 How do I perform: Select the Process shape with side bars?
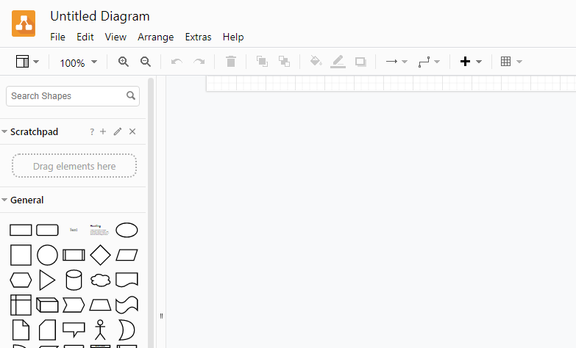click(x=74, y=255)
